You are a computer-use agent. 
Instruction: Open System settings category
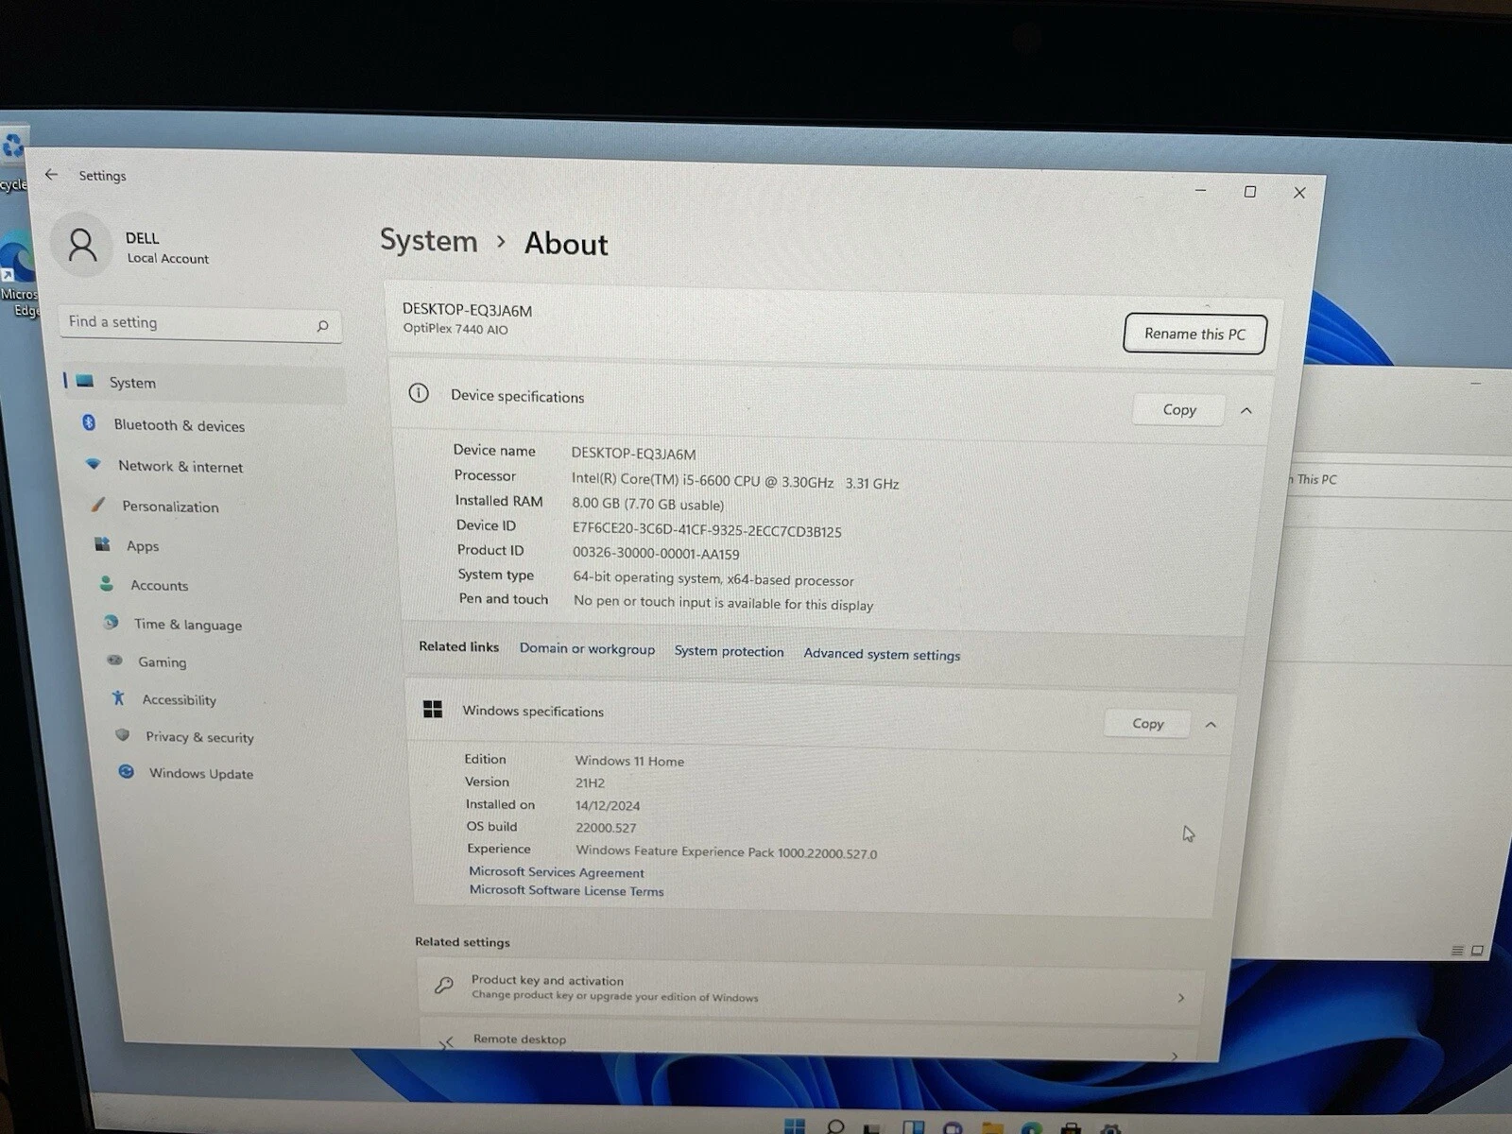(204, 383)
